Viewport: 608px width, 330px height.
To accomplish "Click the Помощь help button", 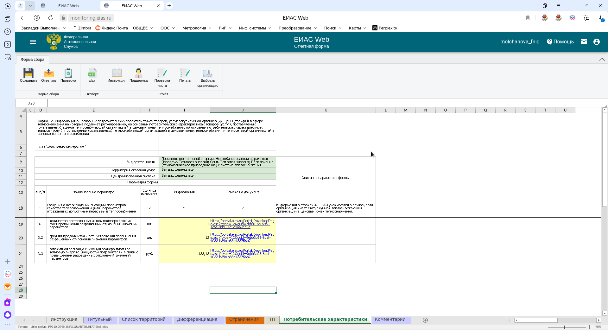I will click(560, 42).
